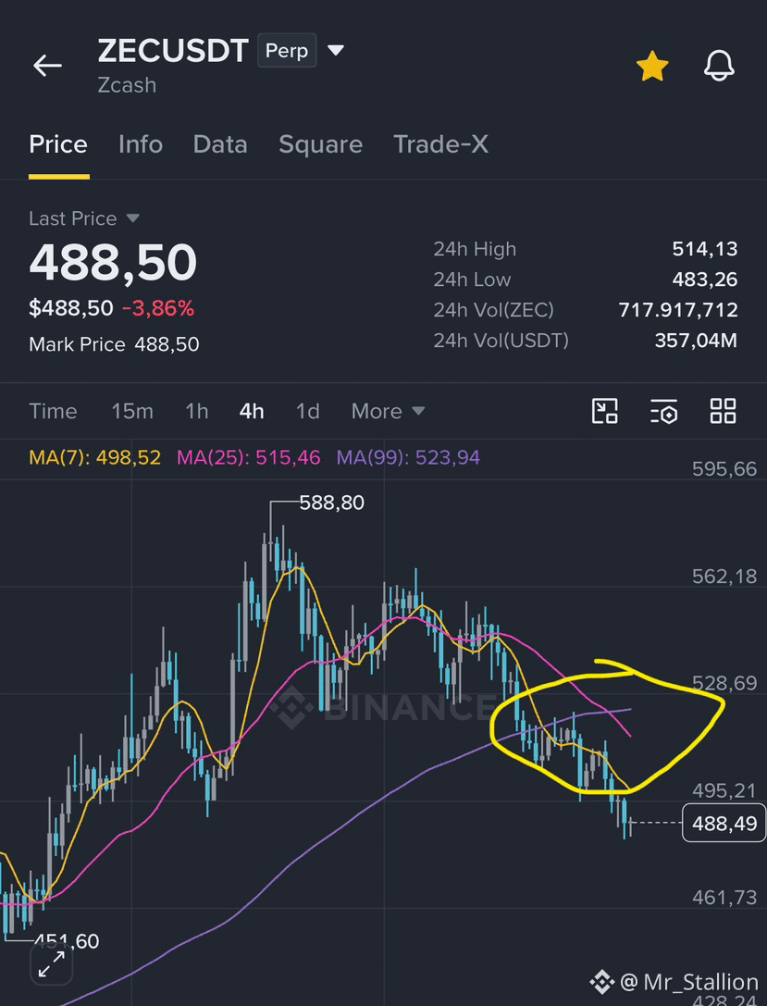Select the 4h chart interval

(252, 411)
